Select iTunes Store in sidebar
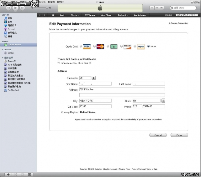Image resolution: width=201 pixels, height=177 pixels. (x=19, y=45)
